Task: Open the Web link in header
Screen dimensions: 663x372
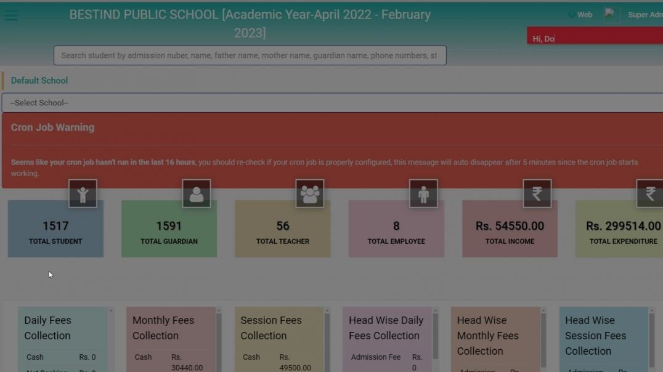Action: 580,15
